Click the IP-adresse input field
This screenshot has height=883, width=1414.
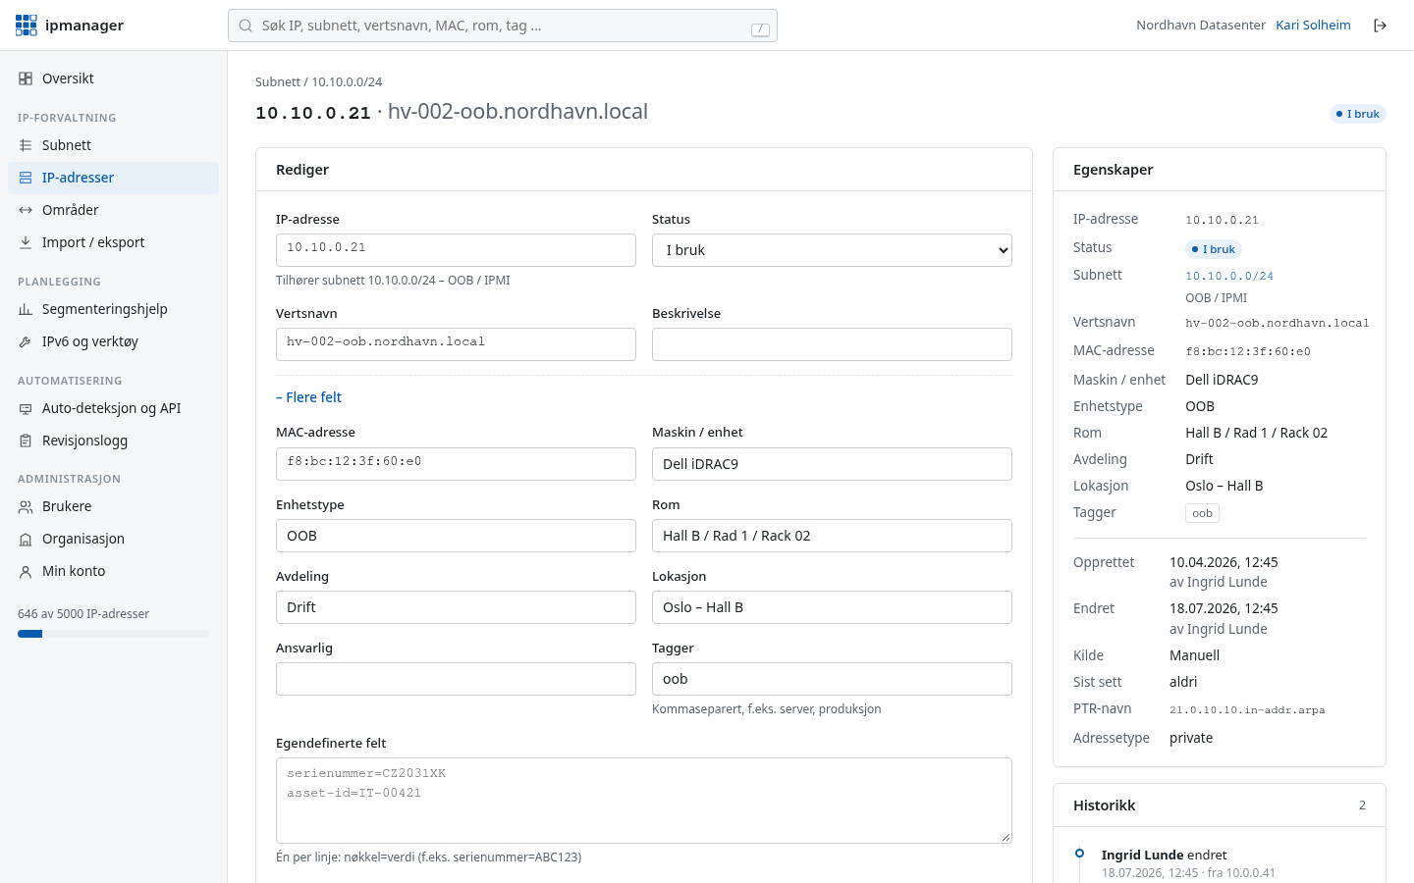[456, 250]
